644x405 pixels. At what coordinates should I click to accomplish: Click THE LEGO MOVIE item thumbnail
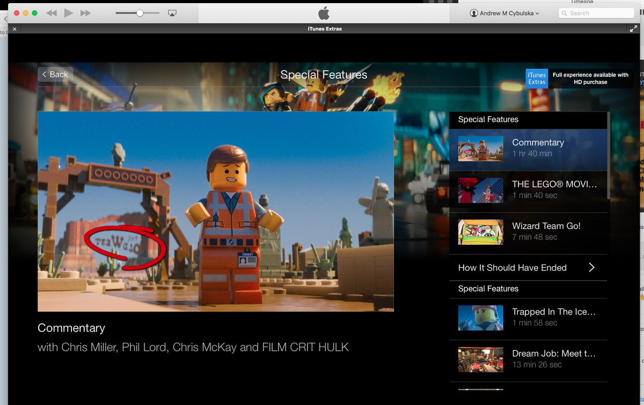(x=481, y=190)
